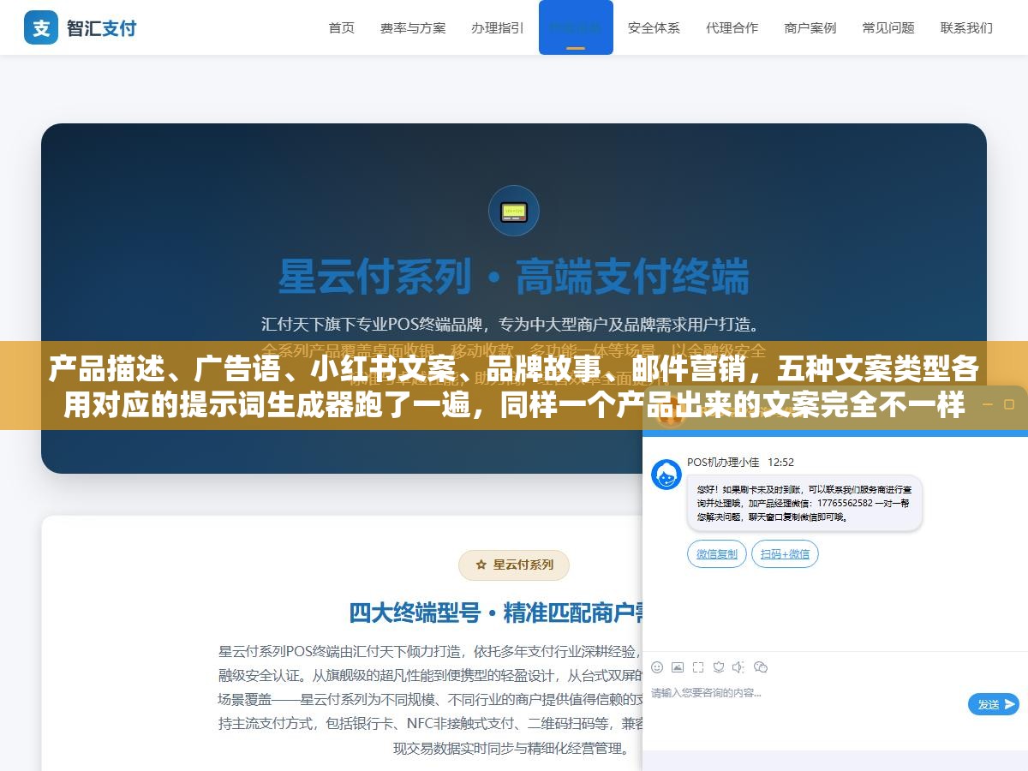Click the 智汇支付 logo icon
The width and height of the screenshot is (1028, 771).
click(x=41, y=27)
